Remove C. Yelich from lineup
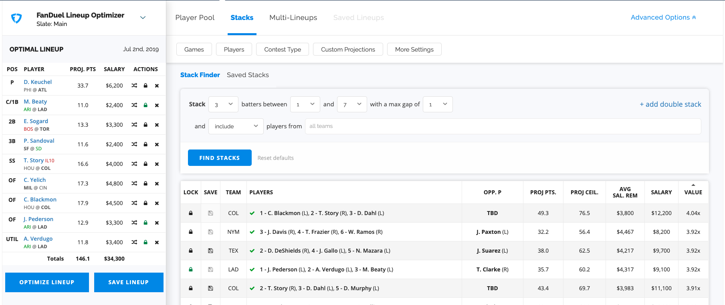The image size is (725, 305). point(157,183)
